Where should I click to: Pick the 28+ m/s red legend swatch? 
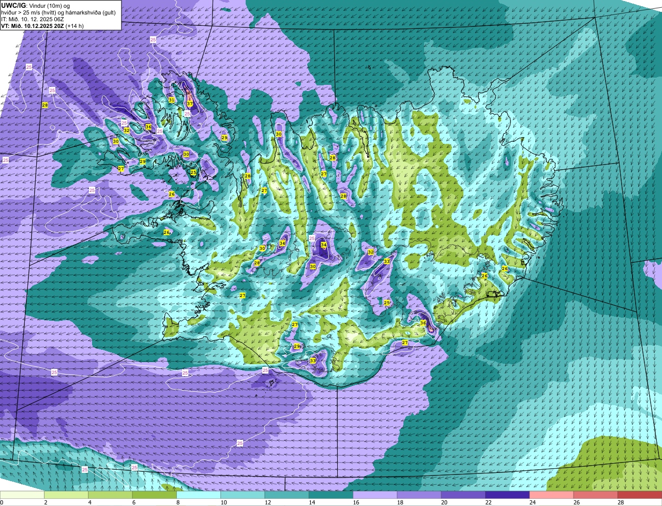(x=640, y=495)
